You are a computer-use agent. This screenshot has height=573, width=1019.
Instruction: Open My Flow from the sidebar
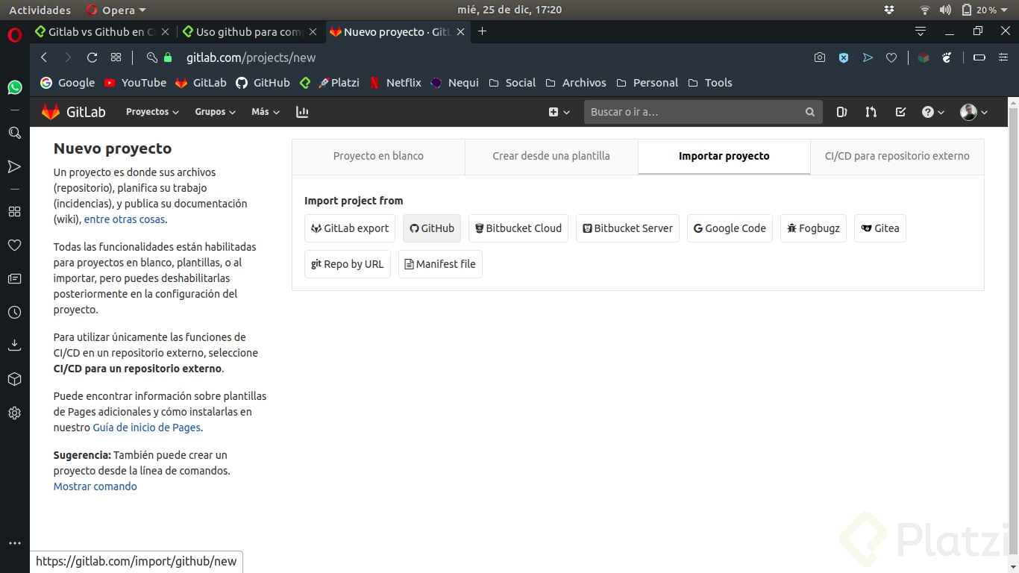point(14,166)
